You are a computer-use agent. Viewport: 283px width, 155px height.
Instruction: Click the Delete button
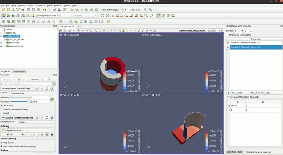coord(35,80)
